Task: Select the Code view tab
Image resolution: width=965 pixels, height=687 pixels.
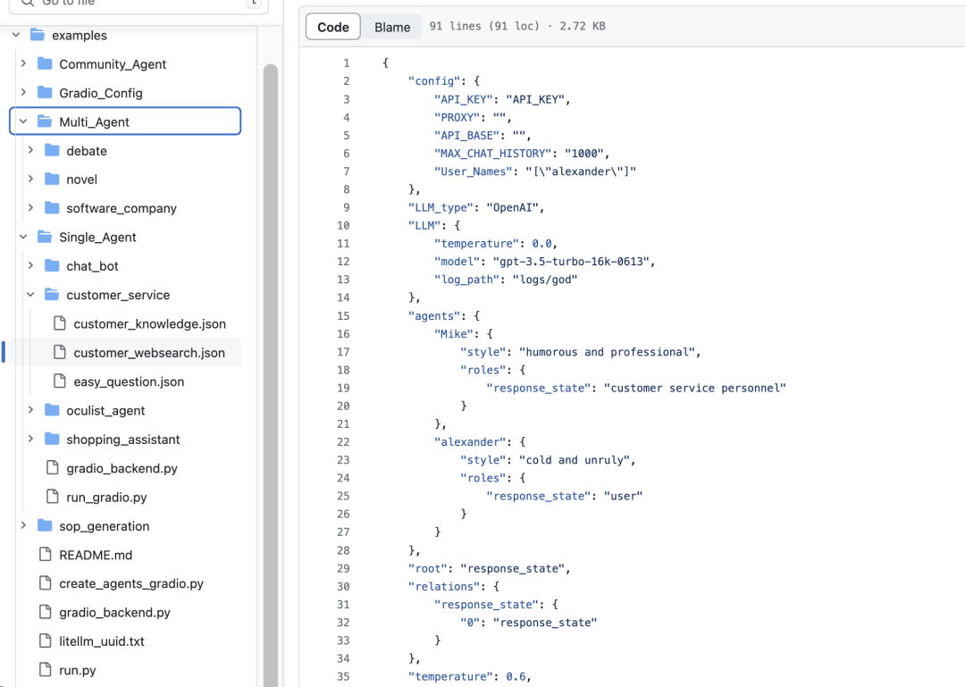Action: point(333,27)
